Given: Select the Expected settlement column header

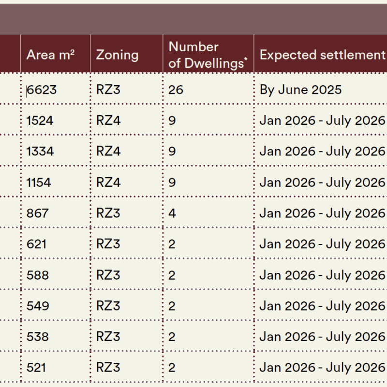Looking at the screenshot, I should tap(322, 55).
